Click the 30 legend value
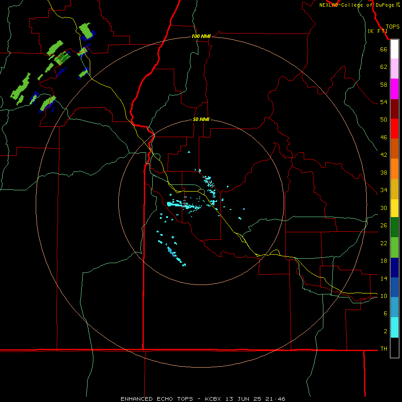402x402 pixels. (384, 208)
